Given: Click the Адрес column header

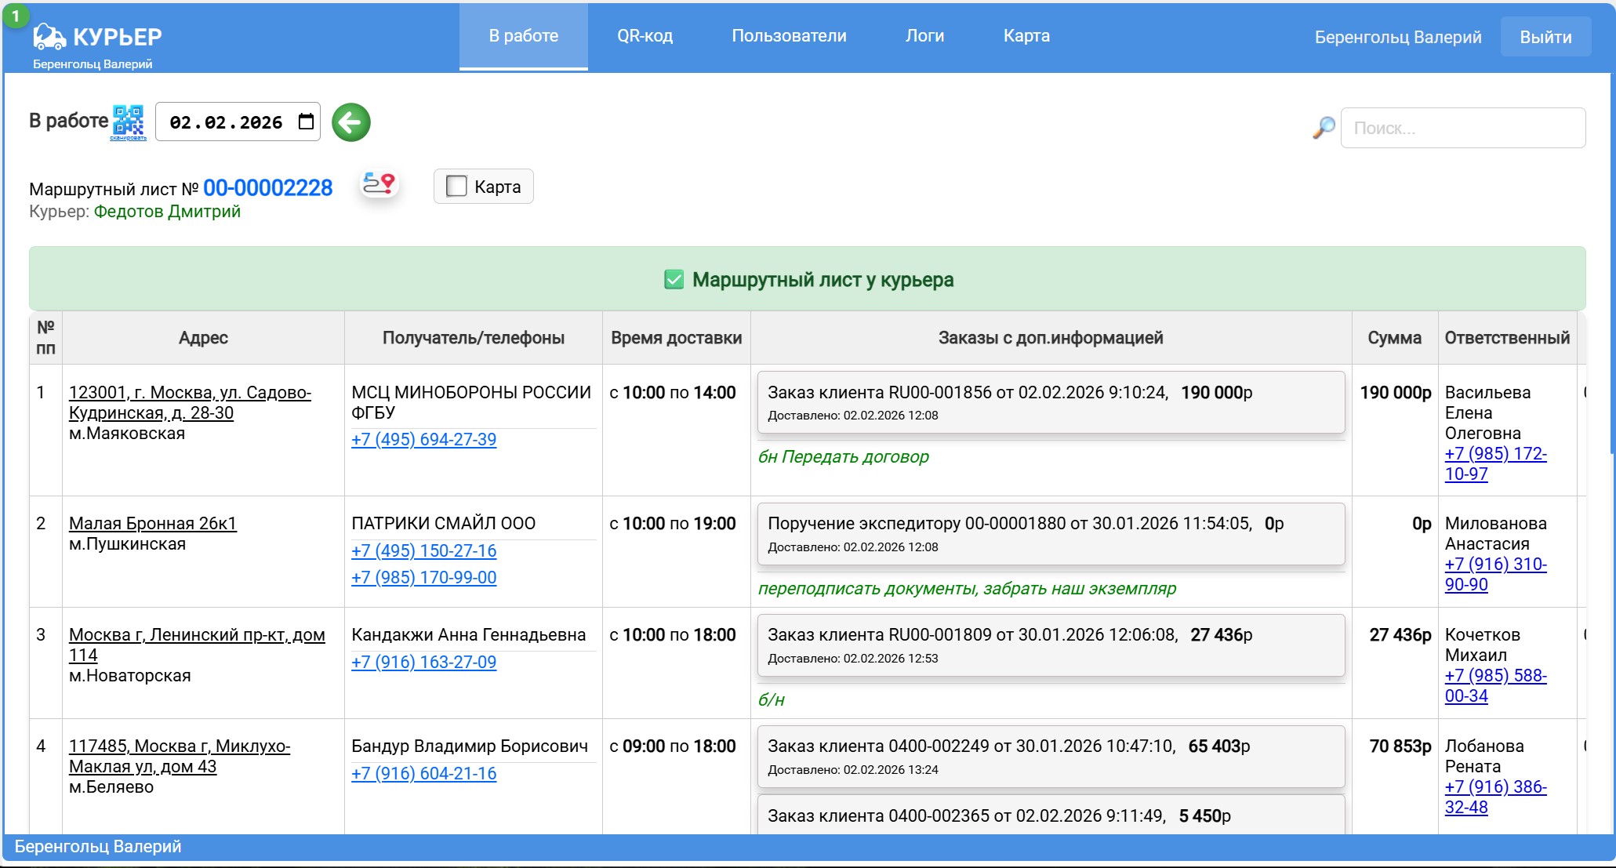Looking at the screenshot, I should [x=203, y=338].
